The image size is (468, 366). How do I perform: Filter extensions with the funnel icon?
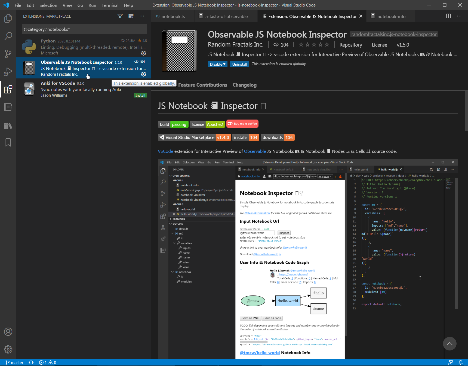pos(120,16)
